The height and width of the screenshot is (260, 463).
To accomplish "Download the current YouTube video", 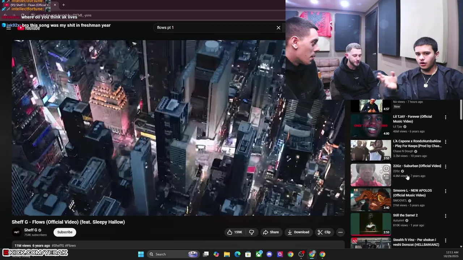I will tap(298, 232).
